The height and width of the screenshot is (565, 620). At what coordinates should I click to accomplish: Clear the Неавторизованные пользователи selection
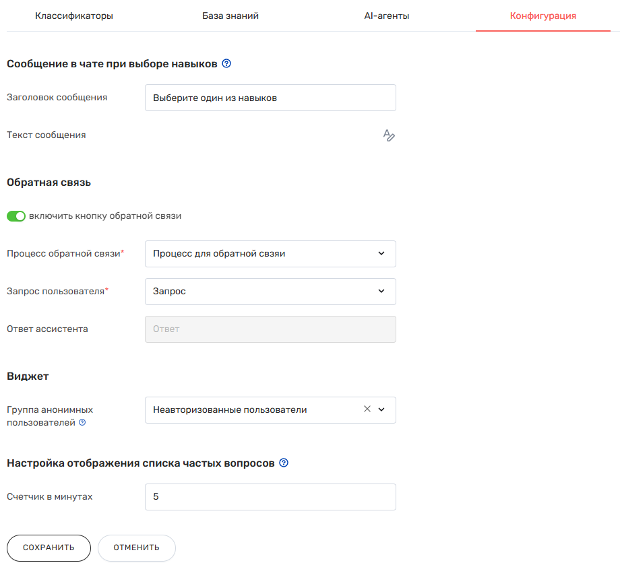pyautogui.click(x=367, y=409)
